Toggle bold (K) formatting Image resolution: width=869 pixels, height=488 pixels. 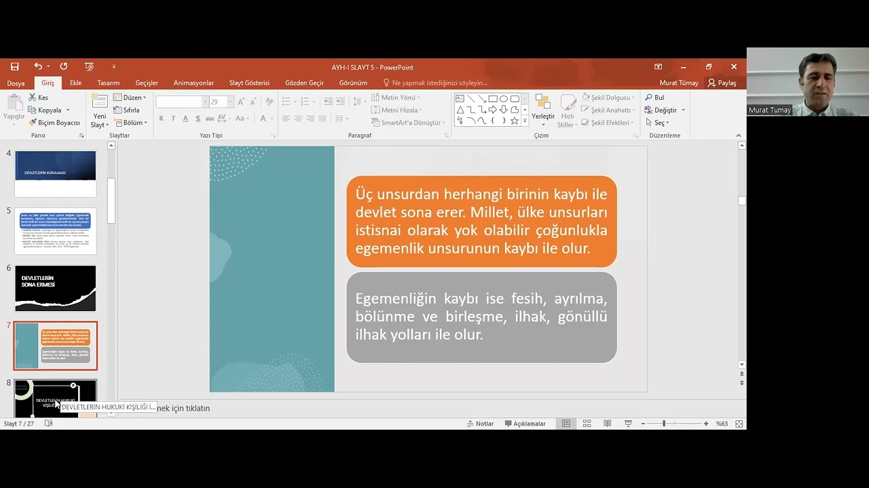coord(161,119)
